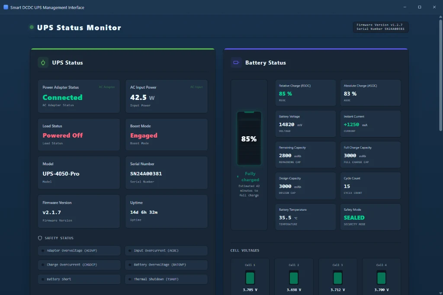Select the Battery Overvoltage (BATOVP) safety row

(x=167, y=265)
